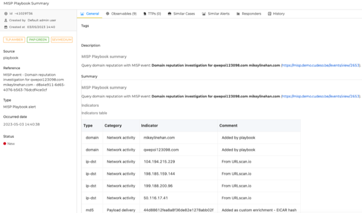This screenshot has height=213, width=362.
Task: Click the Created by user icon
Action: (x=6, y=20)
